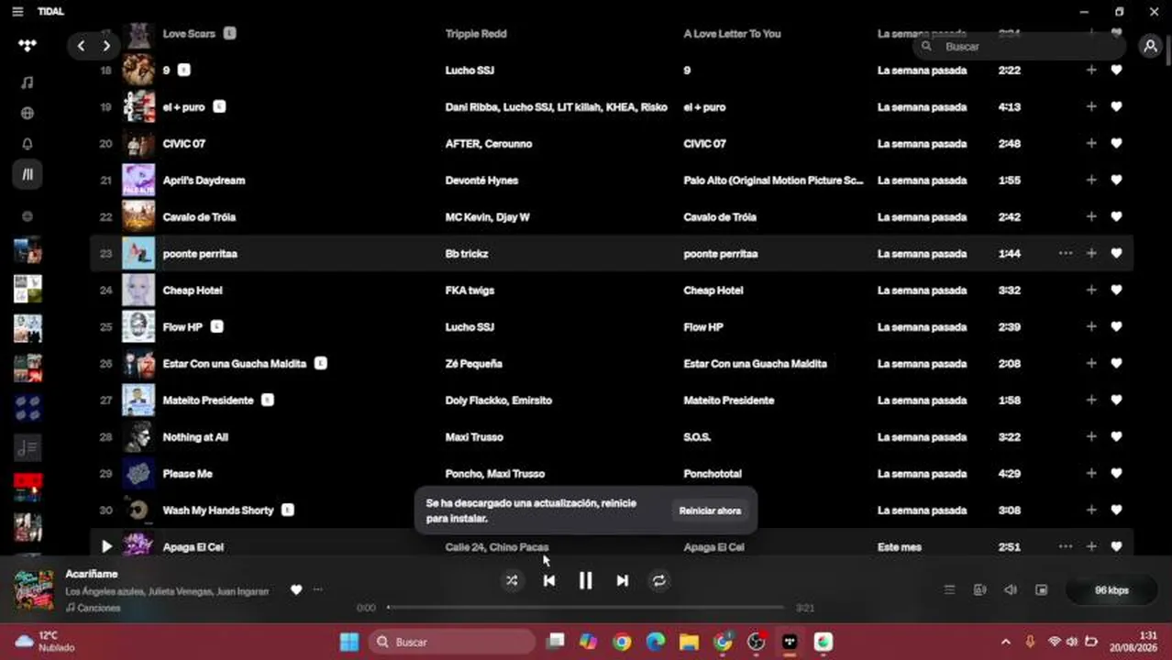Toggle heart for now playing Acaríñame

(296, 589)
